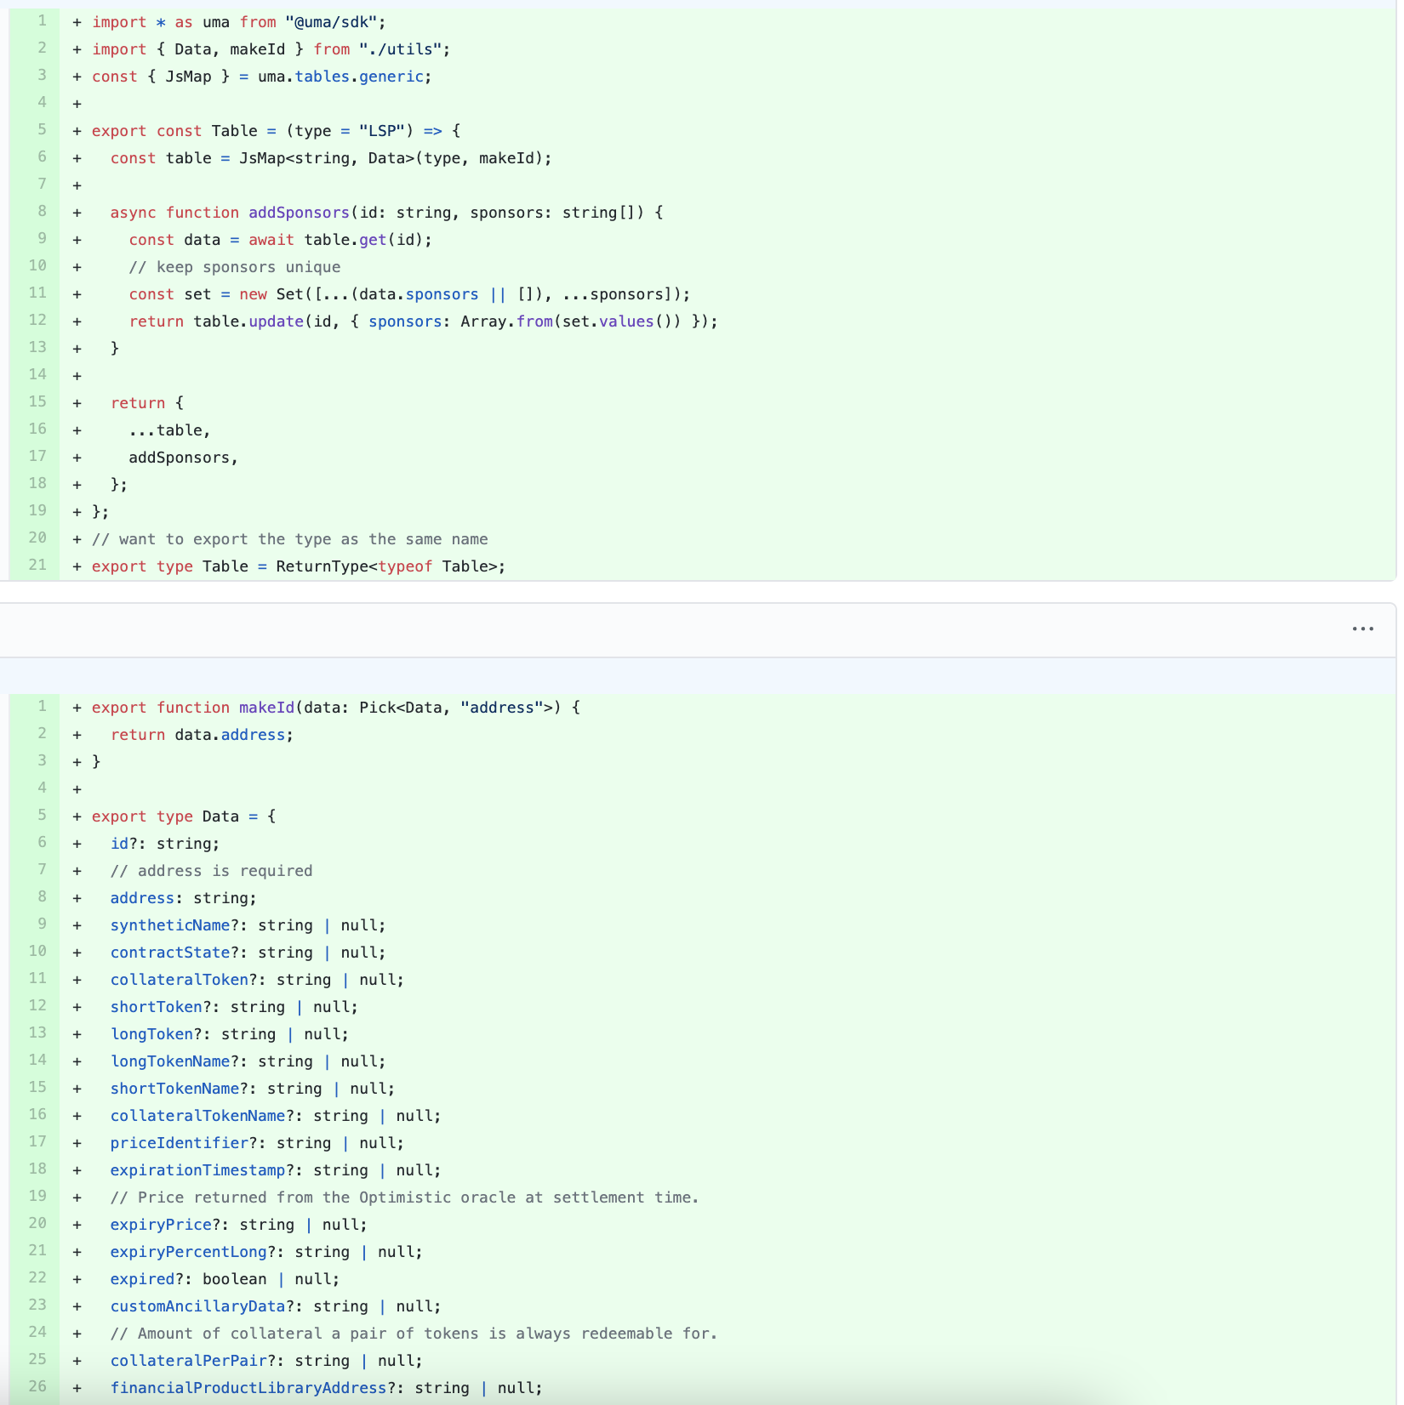This screenshot has width=1404, height=1405.
Task: Click the "want to export the type" comment
Action: 289,539
